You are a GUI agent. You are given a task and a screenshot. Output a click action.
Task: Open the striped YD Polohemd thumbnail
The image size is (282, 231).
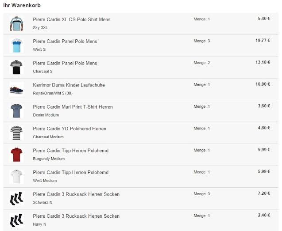[x=16, y=133]
